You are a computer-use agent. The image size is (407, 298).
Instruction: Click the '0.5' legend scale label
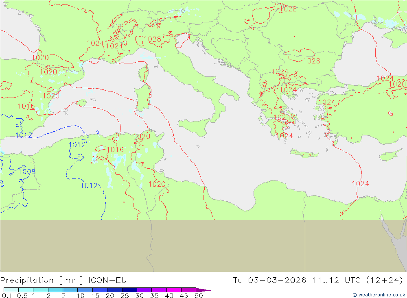click(x=22, y=296)
